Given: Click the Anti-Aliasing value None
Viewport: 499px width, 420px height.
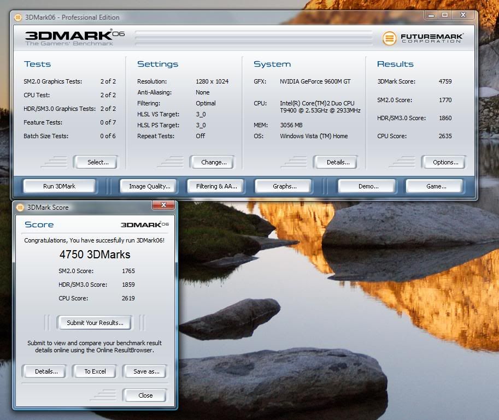Looking at the screenshot, I should pos(202,92).
